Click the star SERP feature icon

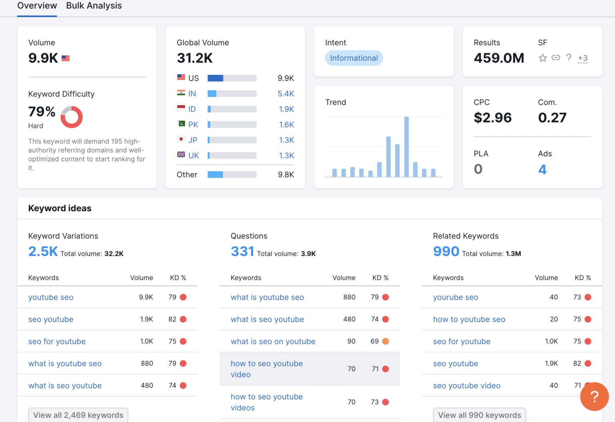(x=543, y=58)
